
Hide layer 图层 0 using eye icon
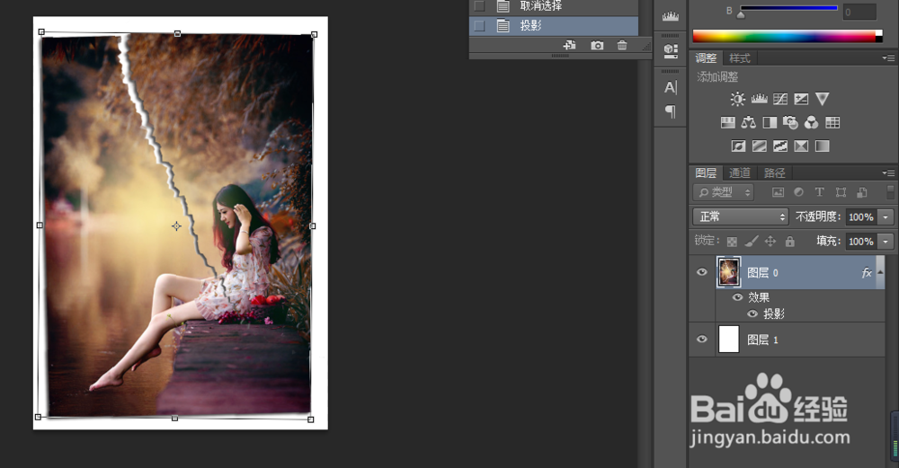(x=702, y=272)
